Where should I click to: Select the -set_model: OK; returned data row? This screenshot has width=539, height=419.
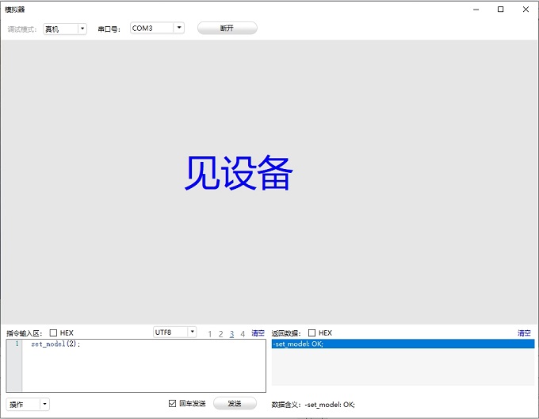(403, 344)
